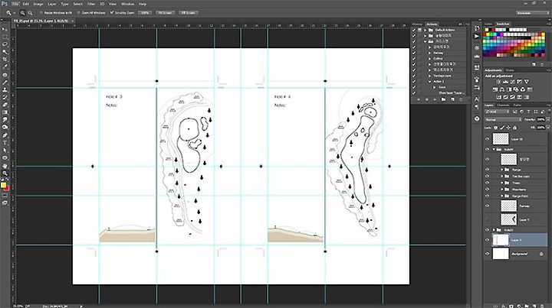Select the Zoom tool in the toolbox
This screenshot has height=308, width=552.
[x=5, y=173]
